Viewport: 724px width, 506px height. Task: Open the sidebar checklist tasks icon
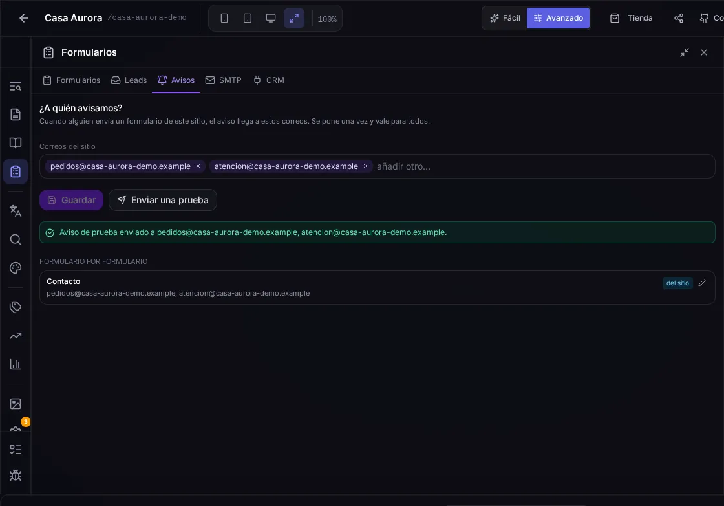pyautogui.click(x=16, y=449)
